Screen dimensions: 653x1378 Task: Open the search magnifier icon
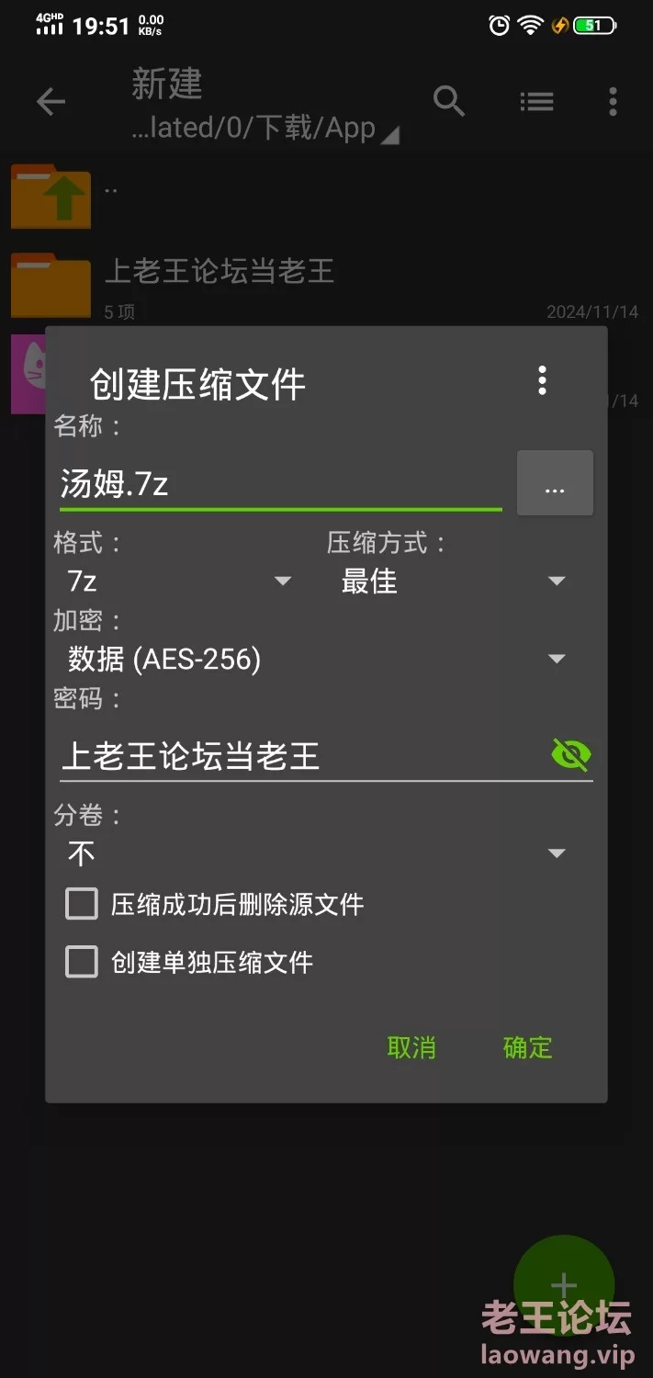click(449, 101)
